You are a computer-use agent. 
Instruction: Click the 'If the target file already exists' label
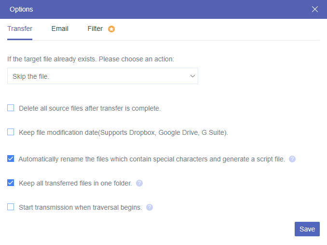pyautogui.click(x=91, y=59)
